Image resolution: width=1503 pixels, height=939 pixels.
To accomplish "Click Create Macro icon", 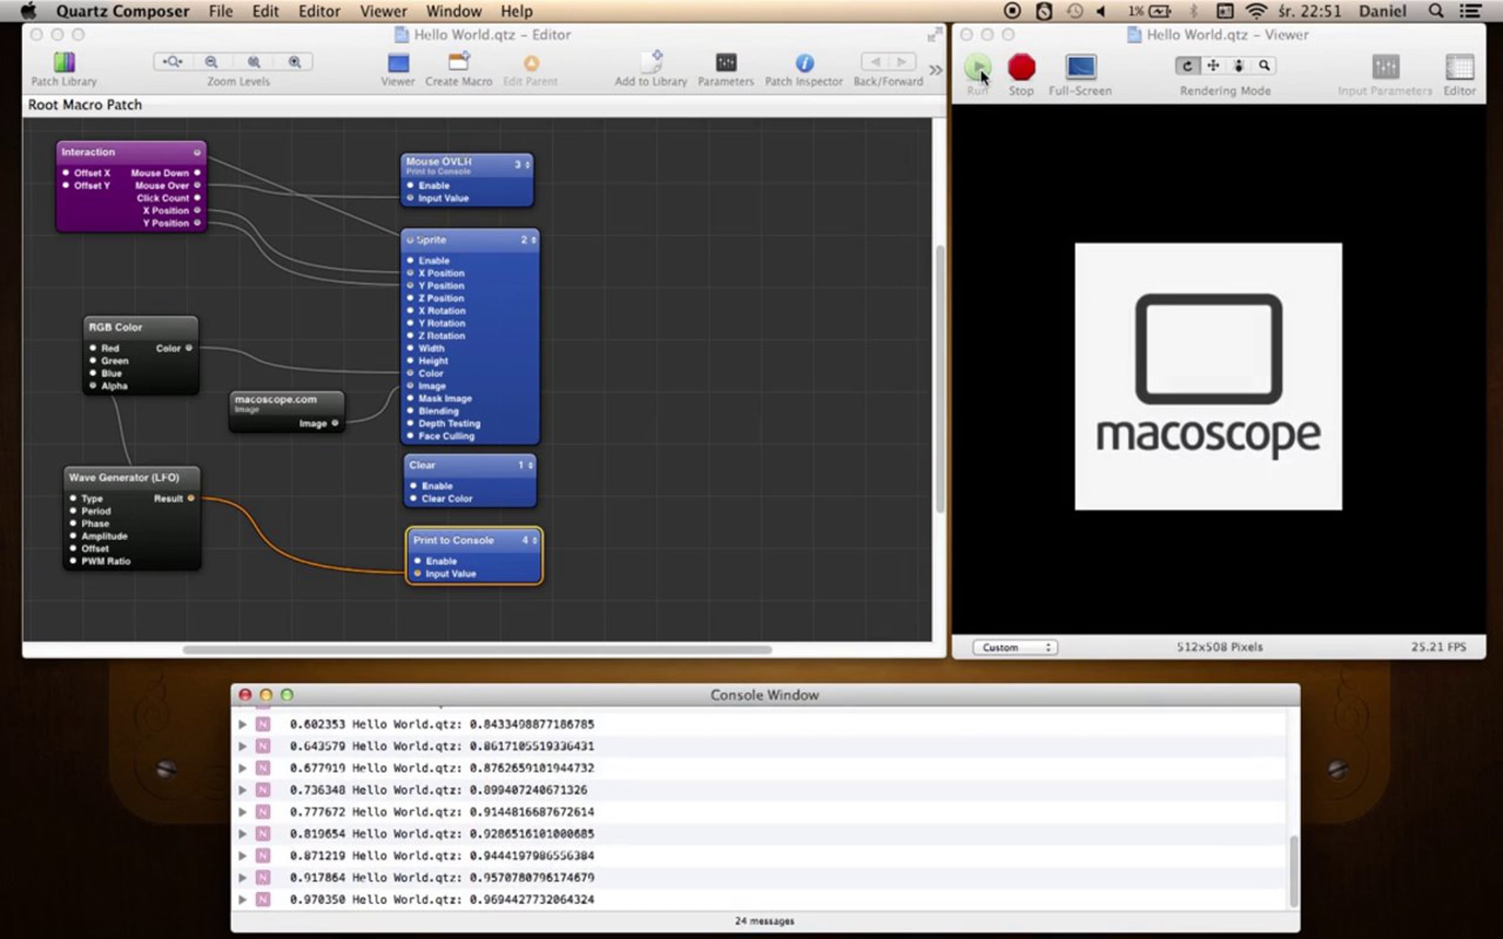I will (458, 63).
